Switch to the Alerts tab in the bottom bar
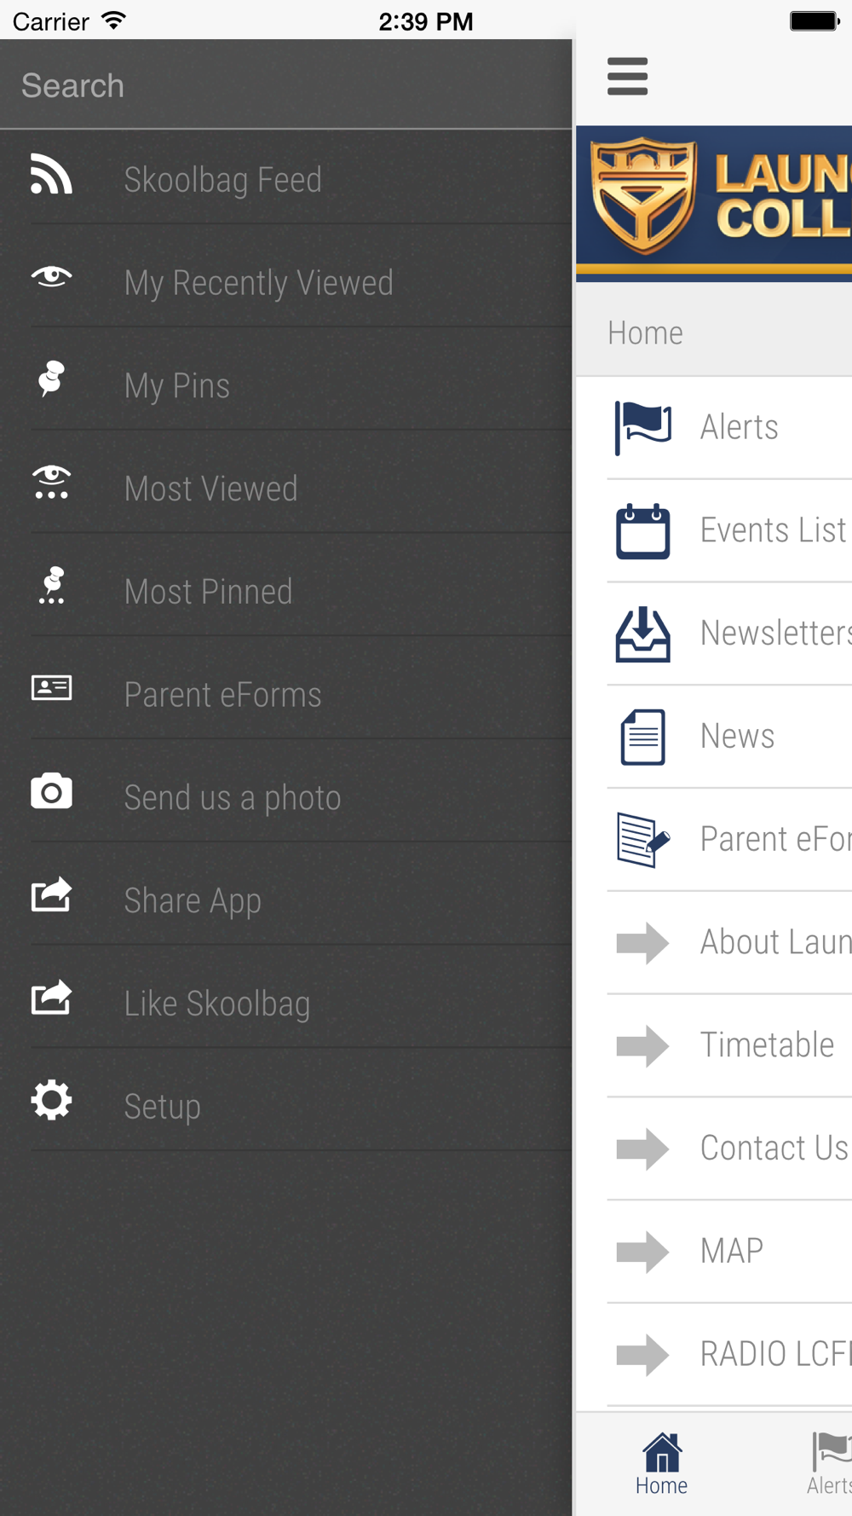 [x=829, y=1464]
